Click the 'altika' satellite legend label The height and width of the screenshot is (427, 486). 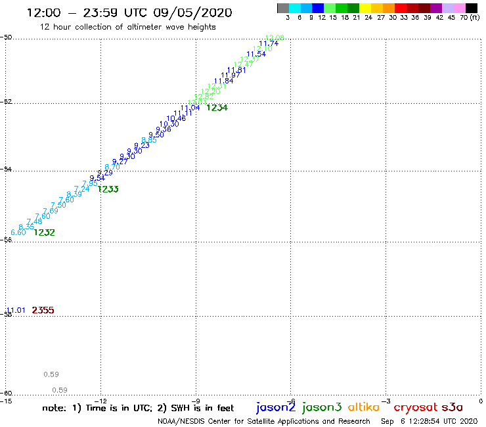[364, 407]
